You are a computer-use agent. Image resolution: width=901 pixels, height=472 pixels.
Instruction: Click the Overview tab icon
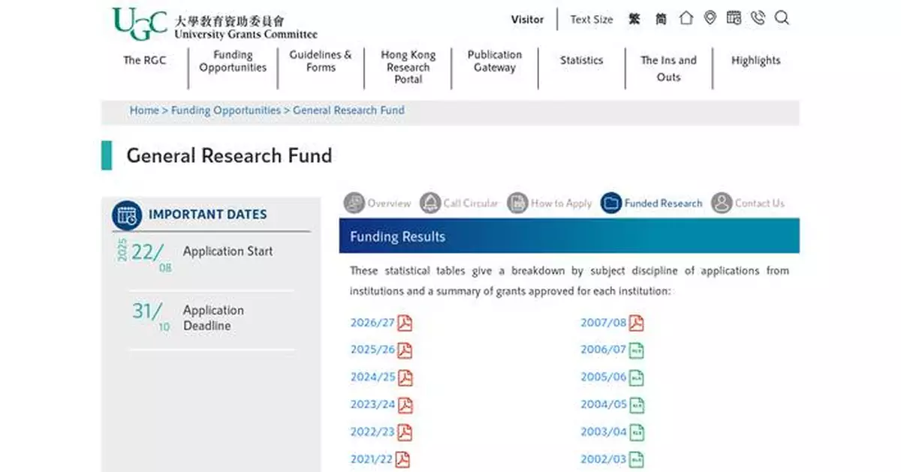click(x=354, y=203)
